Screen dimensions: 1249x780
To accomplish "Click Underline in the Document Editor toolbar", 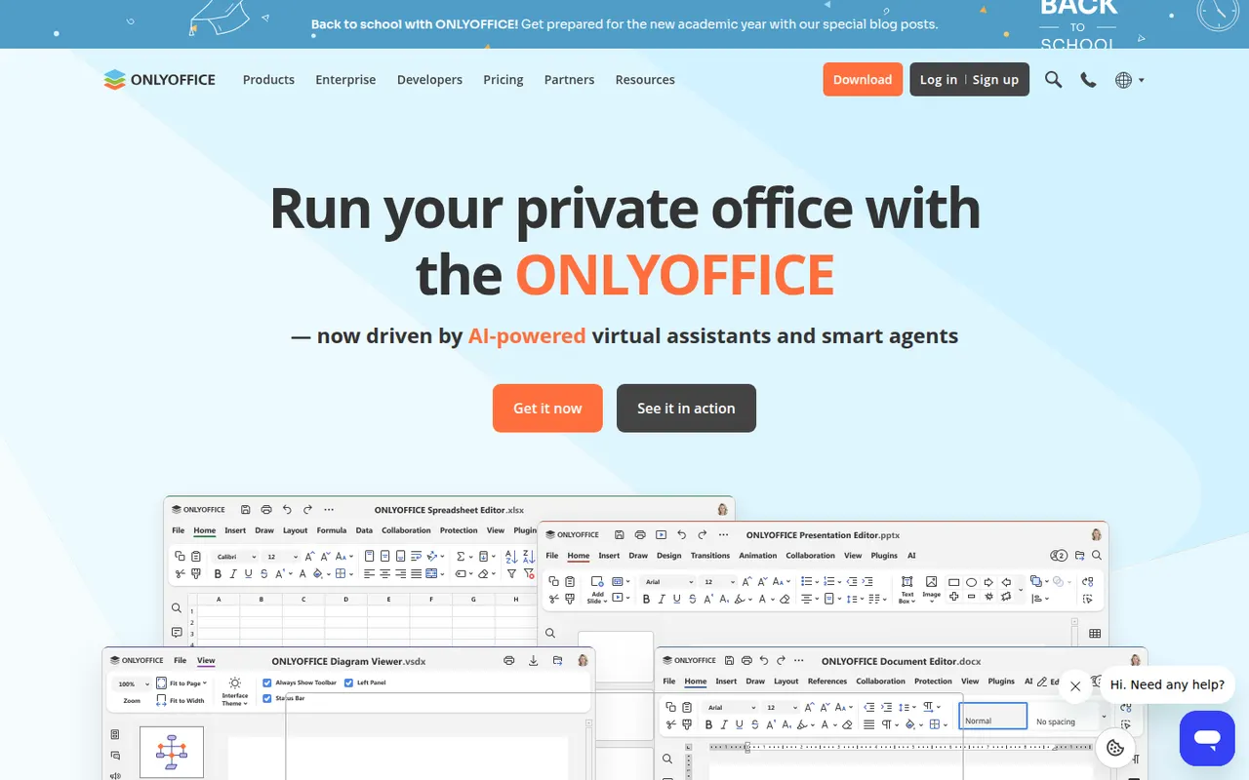I will tap(739, 724).
